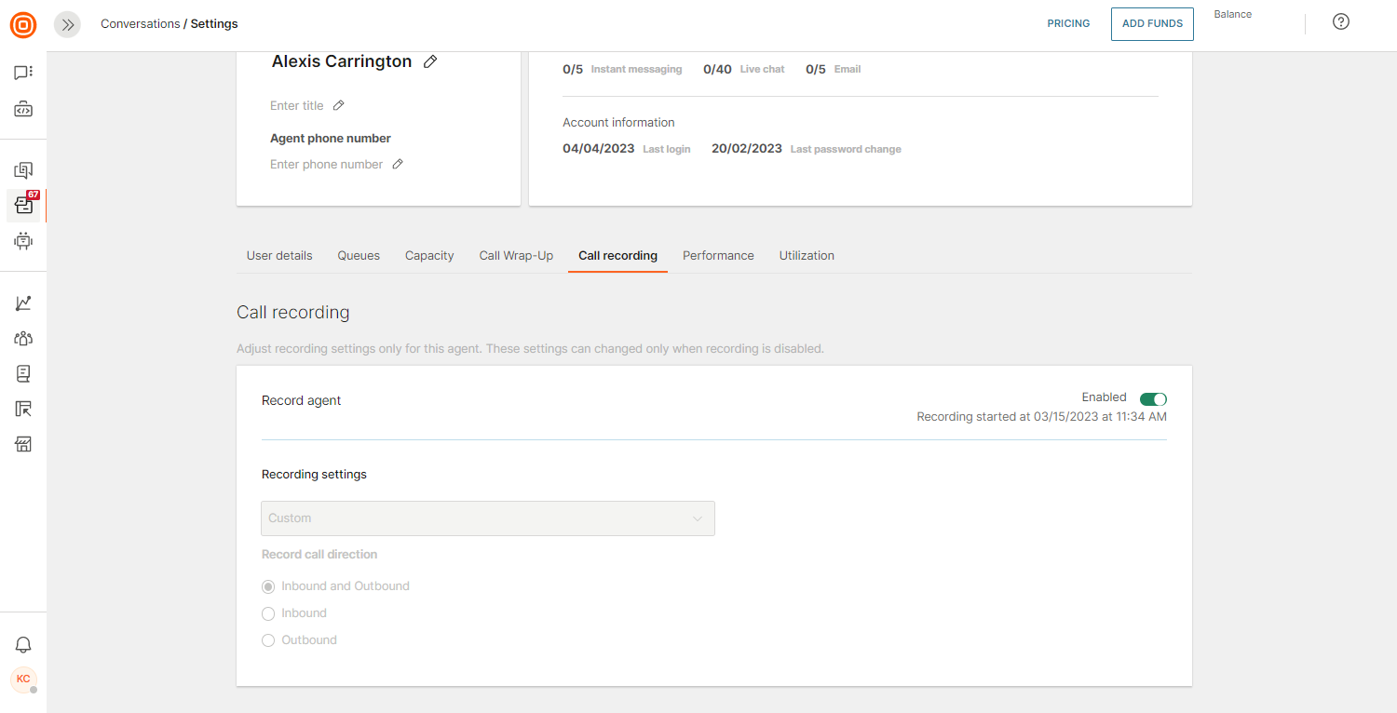Image resolution: width=1397 pixels, height=713 pixels.
Task: Open the chatbot robot icon
Action: tap(23, 241)
